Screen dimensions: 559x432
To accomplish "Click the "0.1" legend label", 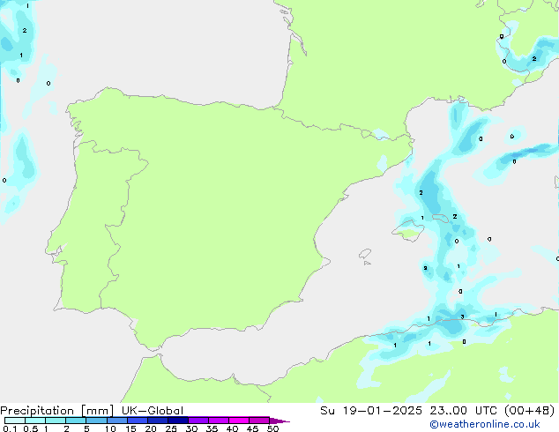I will click(10, 428).
